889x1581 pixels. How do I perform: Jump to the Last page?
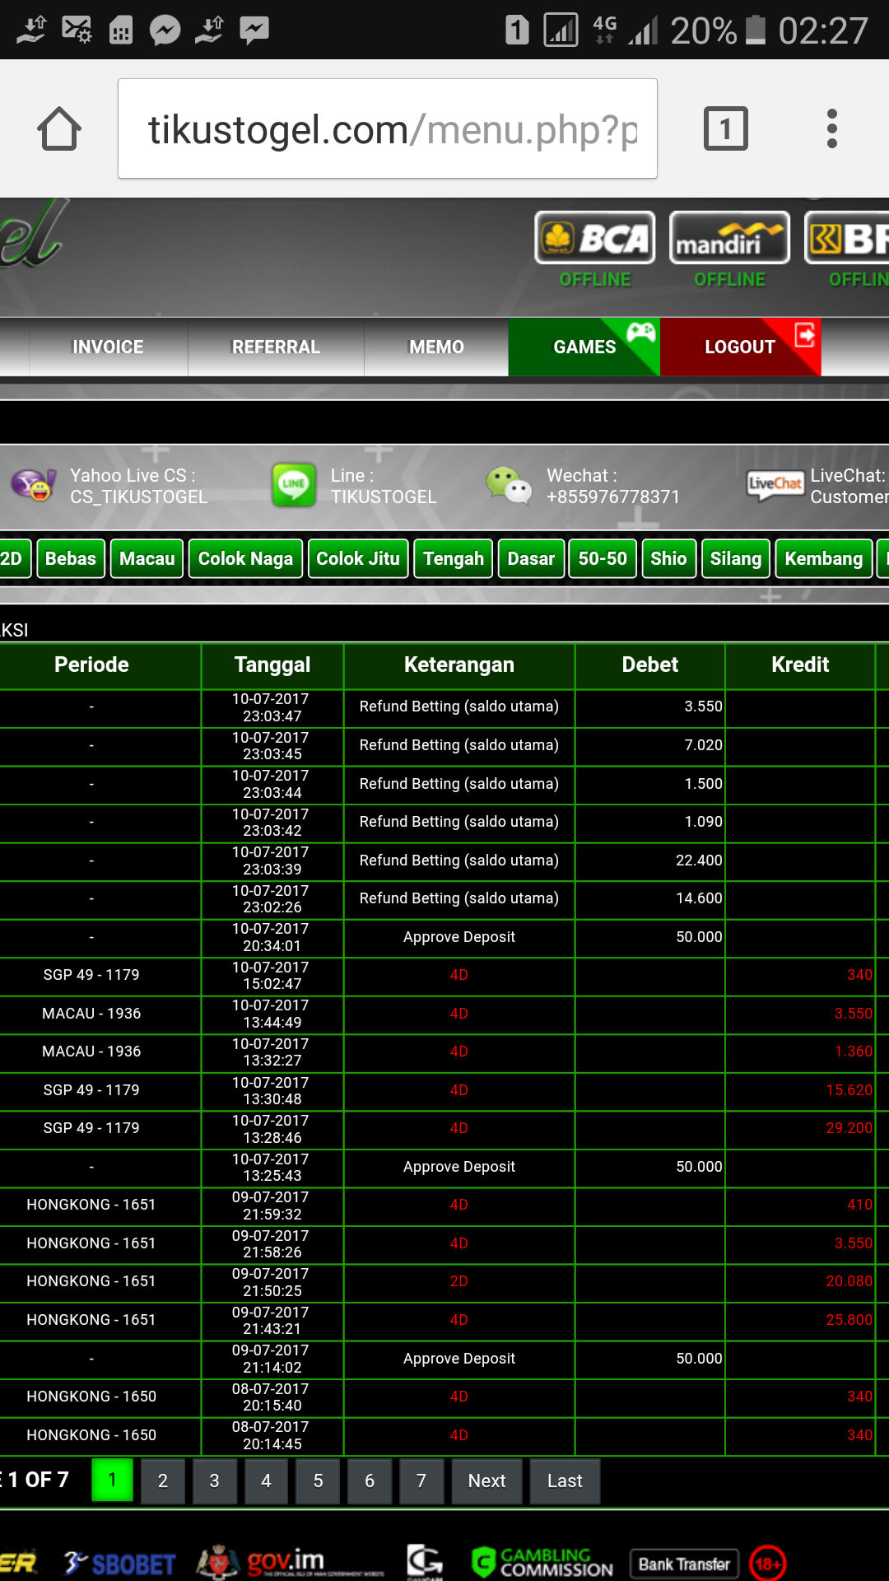point(565,1481)
